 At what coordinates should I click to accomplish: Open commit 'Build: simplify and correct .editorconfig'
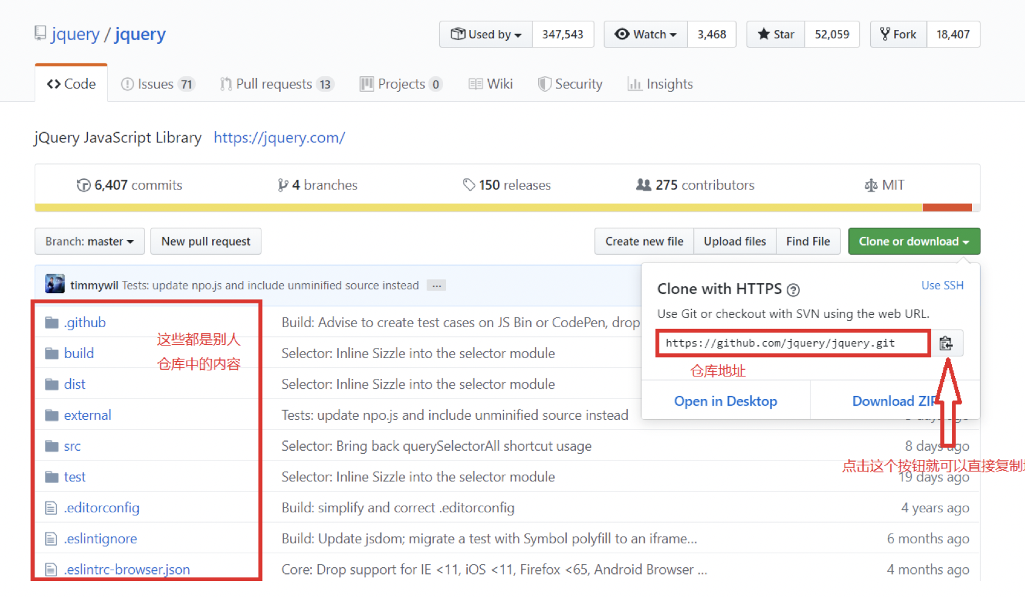398,508
